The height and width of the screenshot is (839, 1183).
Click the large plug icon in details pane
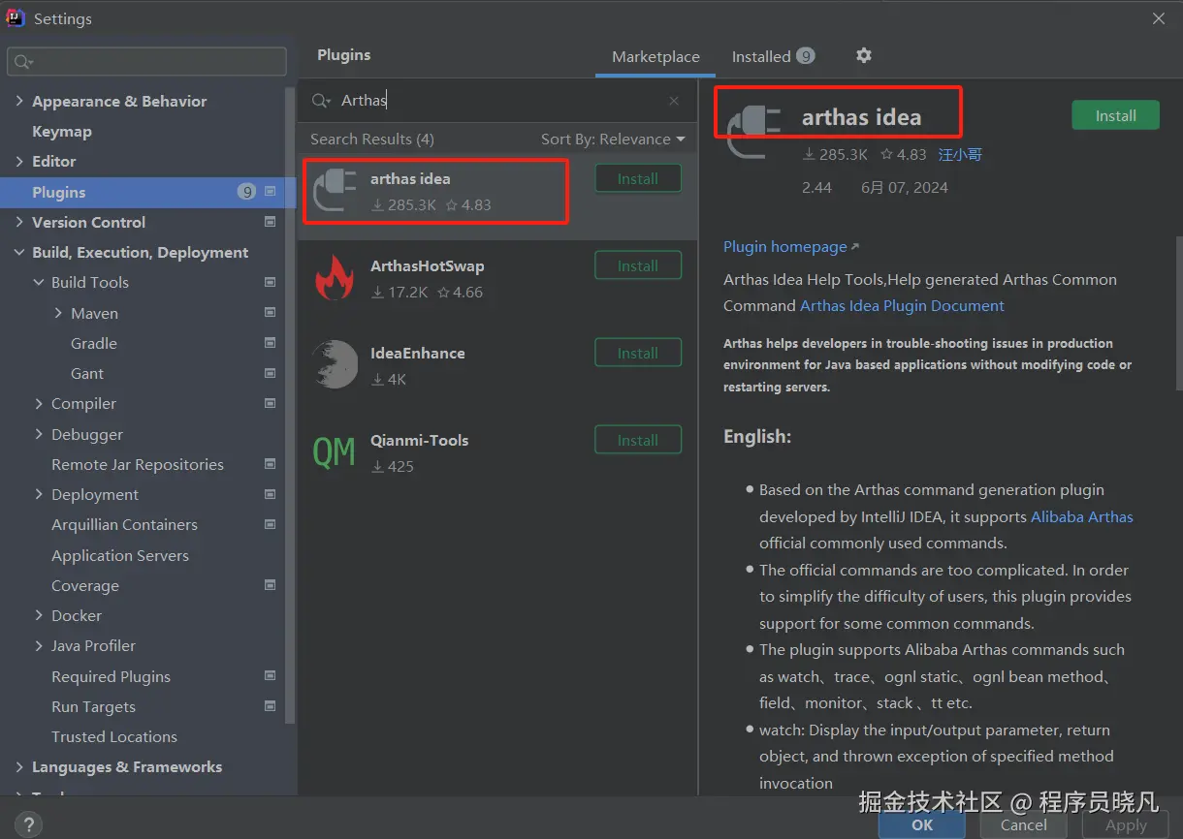pyautogui.click(x=754, y=133)
